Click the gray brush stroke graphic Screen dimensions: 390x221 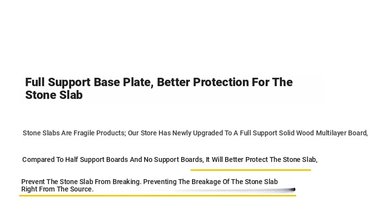point(219,190)
